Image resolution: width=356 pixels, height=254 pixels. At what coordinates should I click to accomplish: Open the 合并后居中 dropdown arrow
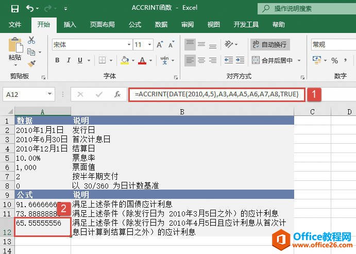[x=299, y=60]
